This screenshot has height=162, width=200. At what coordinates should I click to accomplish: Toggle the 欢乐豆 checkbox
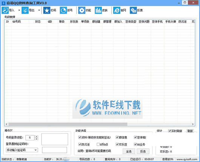tap(117, 144)
